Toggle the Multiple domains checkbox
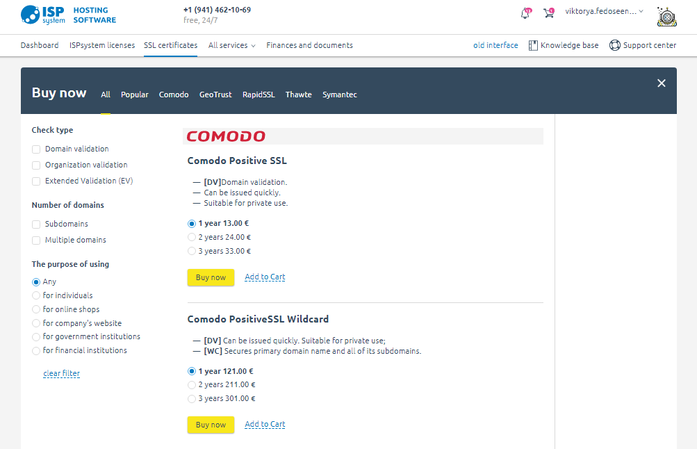Viewport: 697px width, 449px height. click(x=36, y=240)
